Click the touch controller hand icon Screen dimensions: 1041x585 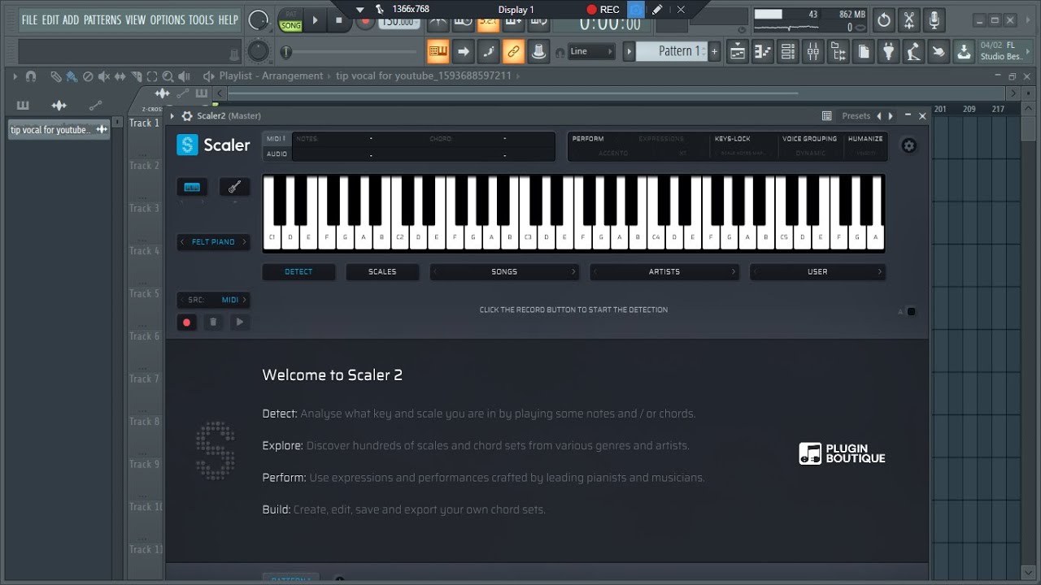point(939,51)
